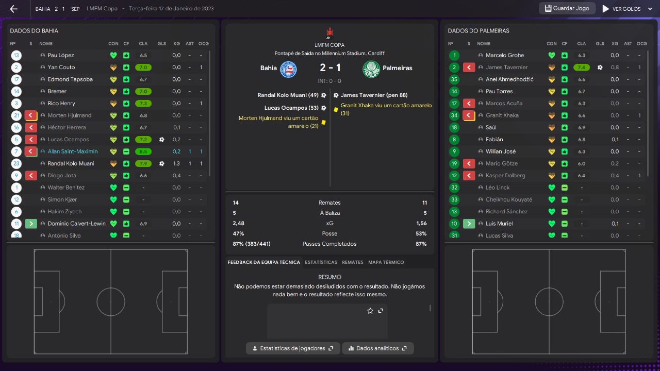Click the Palmeiras club crest
Screen dimensions: 660x371
(371, 69)
